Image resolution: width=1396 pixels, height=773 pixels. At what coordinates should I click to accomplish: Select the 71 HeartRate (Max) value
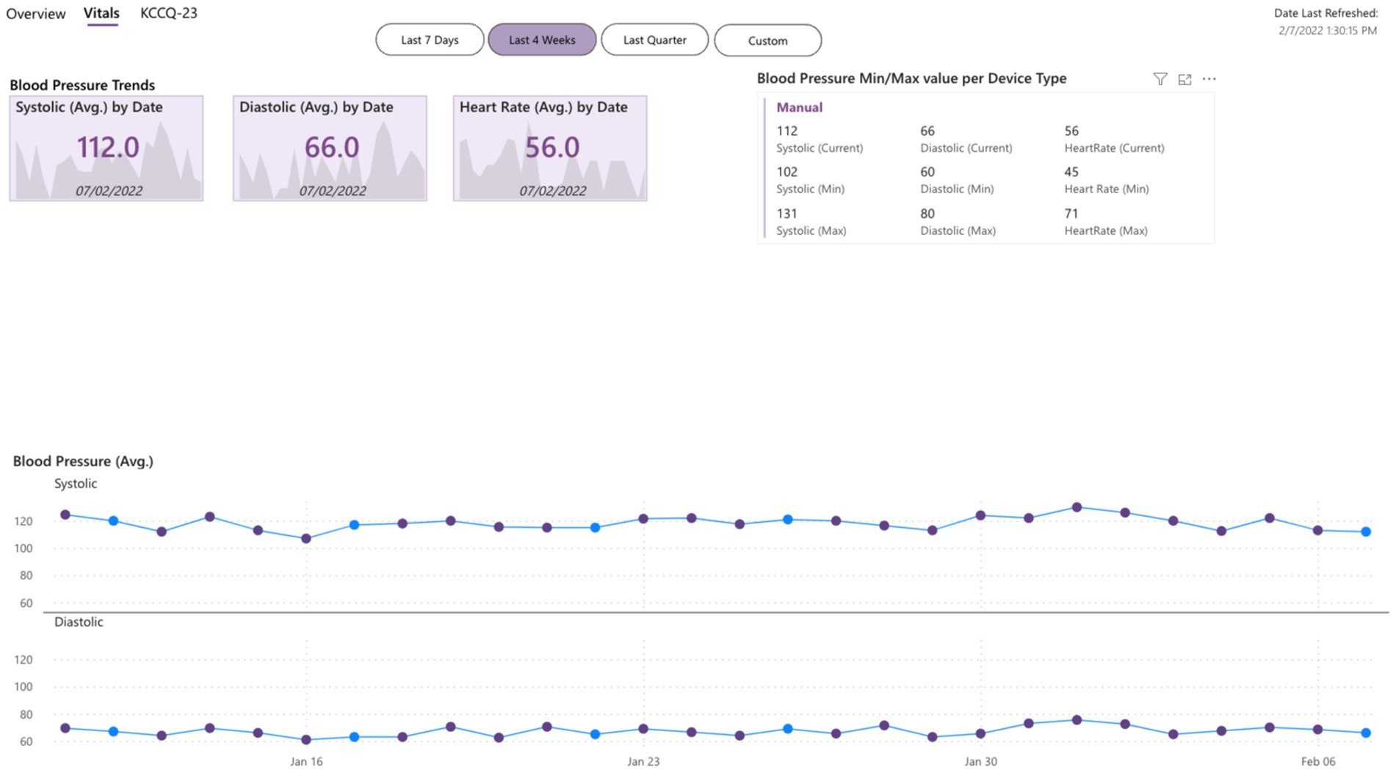tap(1071, 214)
